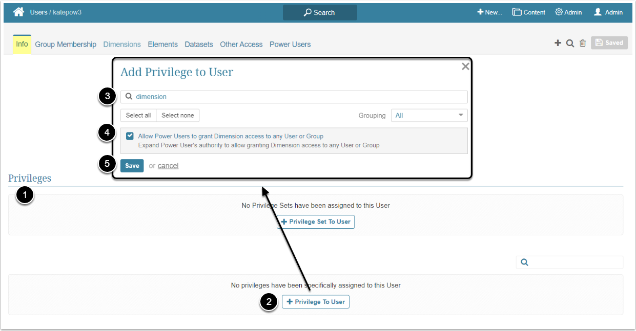
Task: Click the trash delete icon
Action: [583, 43]
